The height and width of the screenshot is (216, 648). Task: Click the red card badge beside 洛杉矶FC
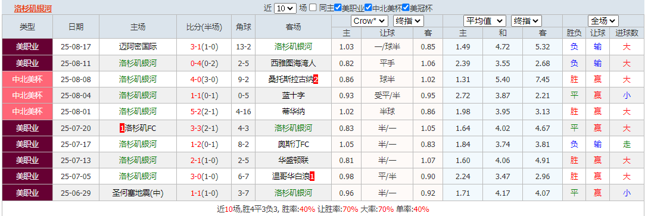[122, 128]
